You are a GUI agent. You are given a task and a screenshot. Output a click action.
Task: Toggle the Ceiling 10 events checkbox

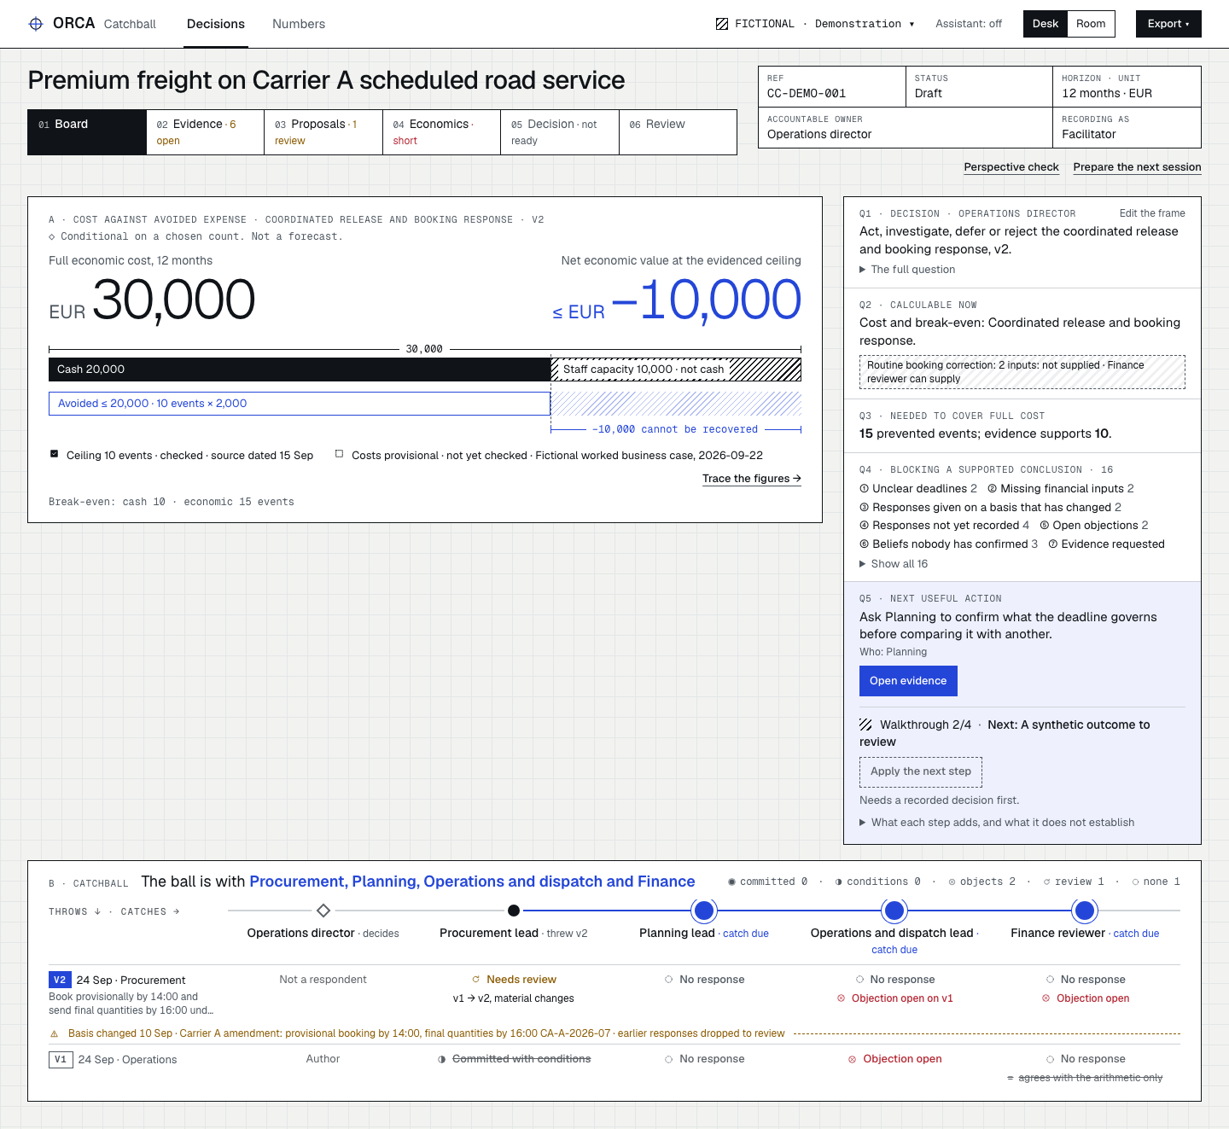pos(55,454)
